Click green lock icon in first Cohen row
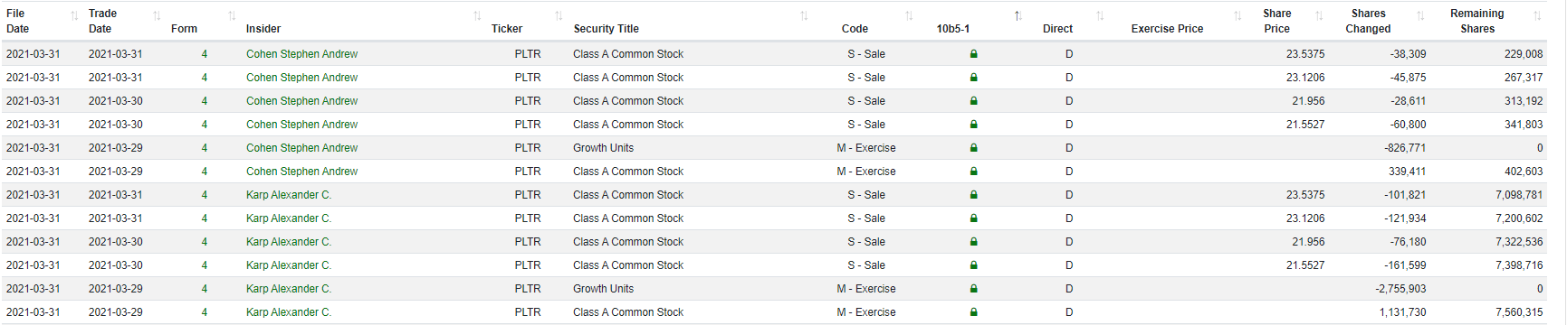The width and height of the screenshot is (1567, 325). tap(974, 54)
